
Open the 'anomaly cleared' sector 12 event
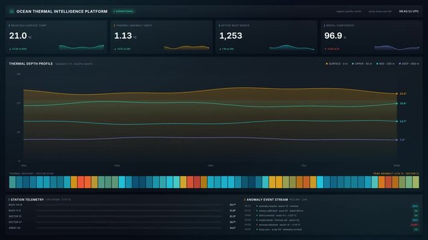[332, 206]
